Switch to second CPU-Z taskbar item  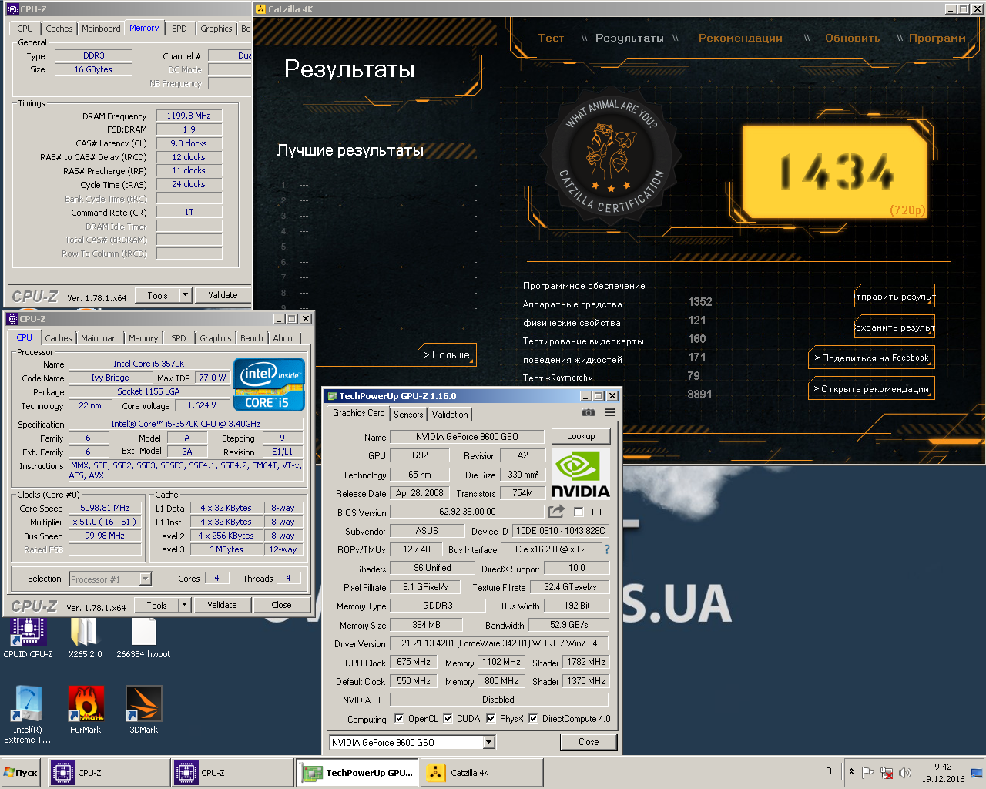click(x=233, y=773)
